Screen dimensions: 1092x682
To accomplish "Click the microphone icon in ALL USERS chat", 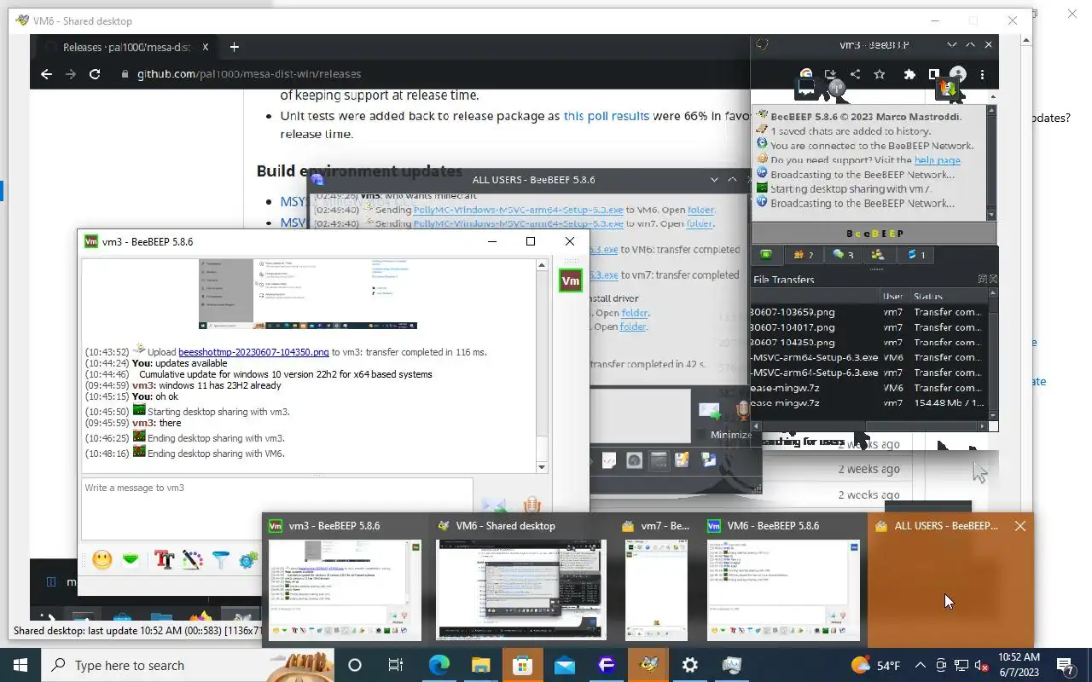I will (x=742, y=410).
